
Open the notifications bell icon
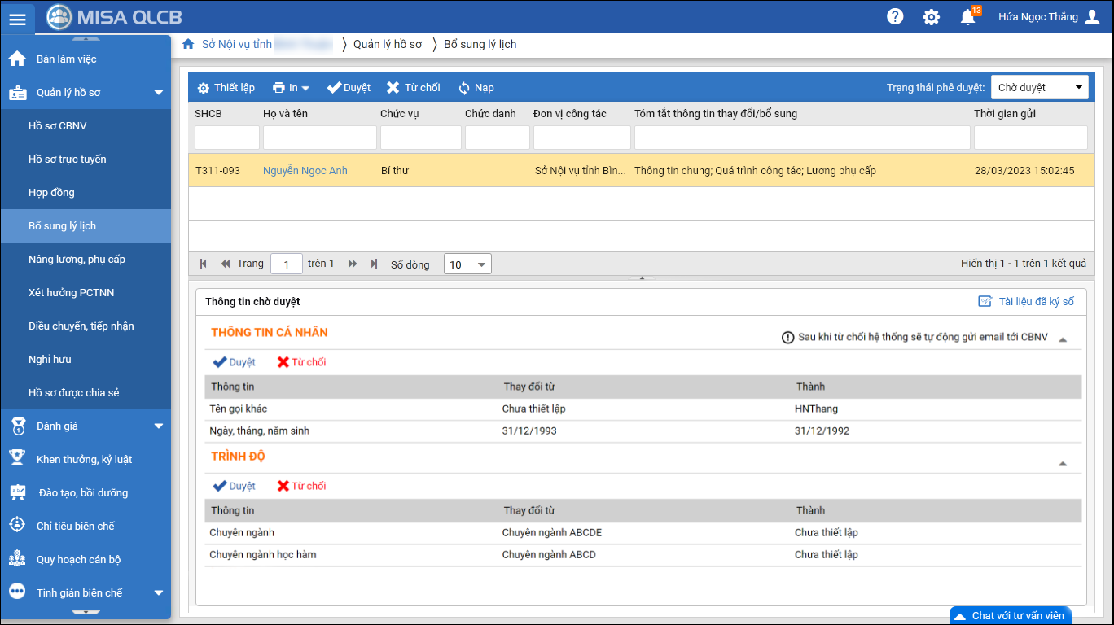[x=967, y=17]
